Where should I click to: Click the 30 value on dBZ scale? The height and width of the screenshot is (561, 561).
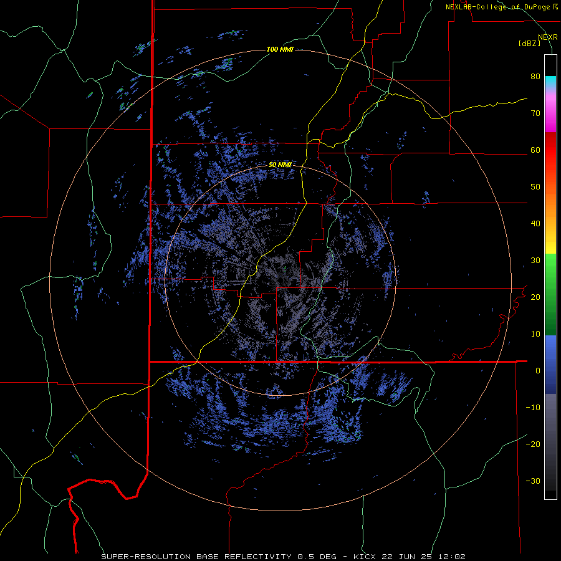point(535,260)
